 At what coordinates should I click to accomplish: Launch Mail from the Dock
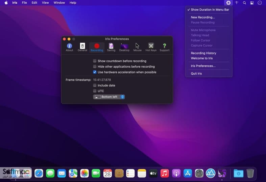62,173
